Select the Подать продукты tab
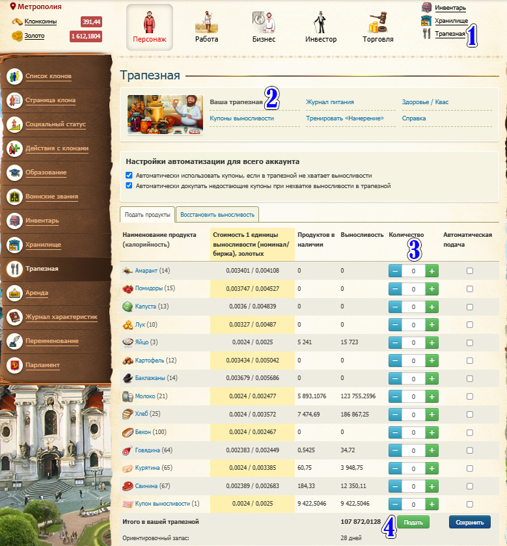The height and width of the screenshot is (546, 507). 147,214
